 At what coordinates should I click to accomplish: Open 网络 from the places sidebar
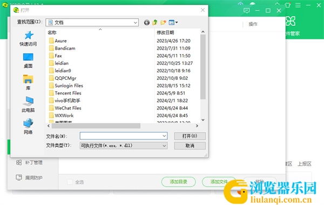[x=28, y=126]
